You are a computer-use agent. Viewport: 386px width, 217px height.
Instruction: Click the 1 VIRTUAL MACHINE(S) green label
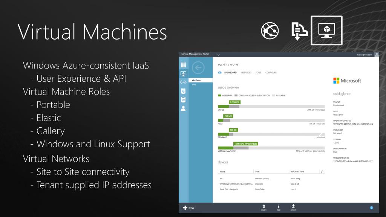click(x=246, y=144)
